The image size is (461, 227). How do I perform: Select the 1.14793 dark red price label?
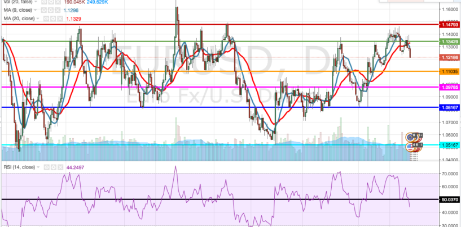[x=450, y=25]
